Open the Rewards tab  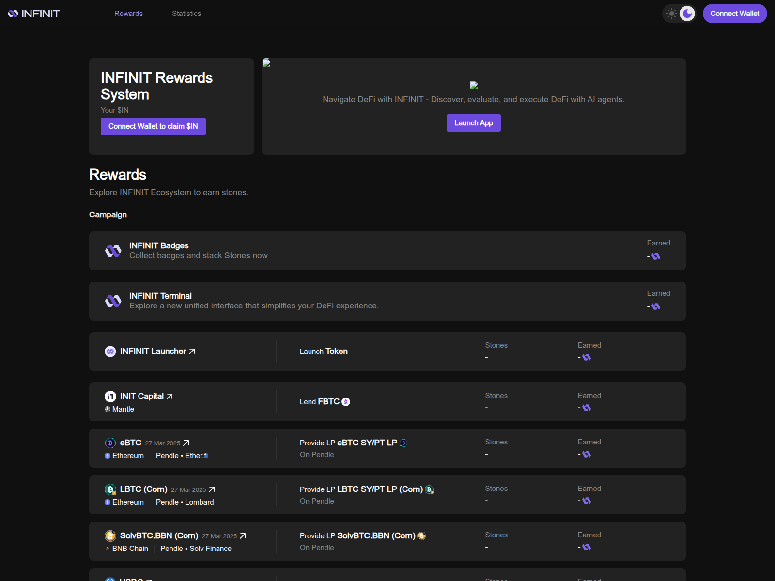[128, 14]
